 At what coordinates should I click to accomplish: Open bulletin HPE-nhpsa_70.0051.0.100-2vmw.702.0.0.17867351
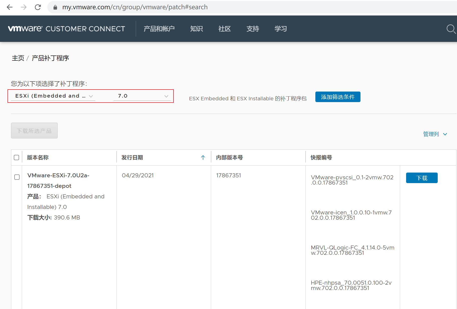click(351, 285)
